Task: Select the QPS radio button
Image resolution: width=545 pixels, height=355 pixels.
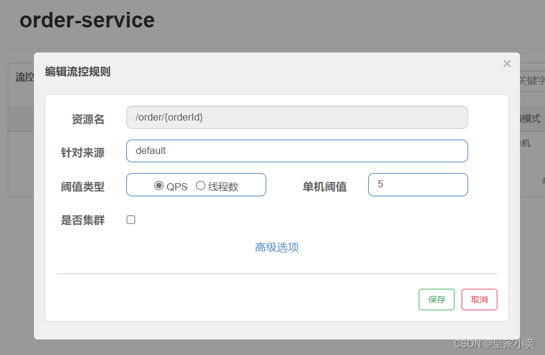Action: [159, 186]
